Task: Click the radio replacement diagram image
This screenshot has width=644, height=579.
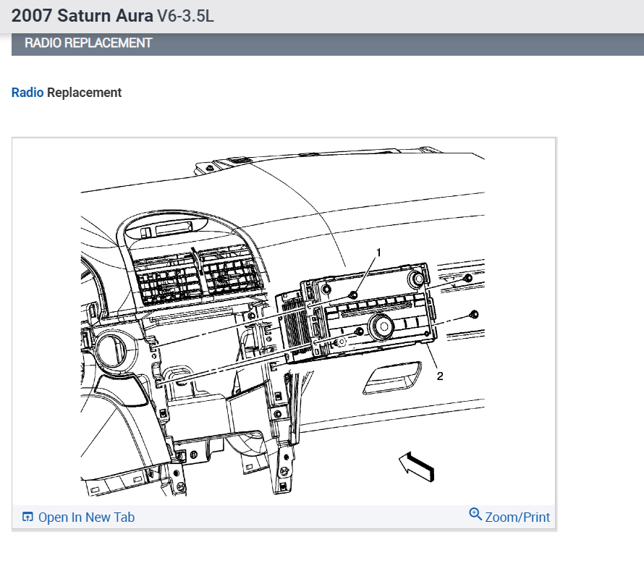Action: click(x=283, y=321)
